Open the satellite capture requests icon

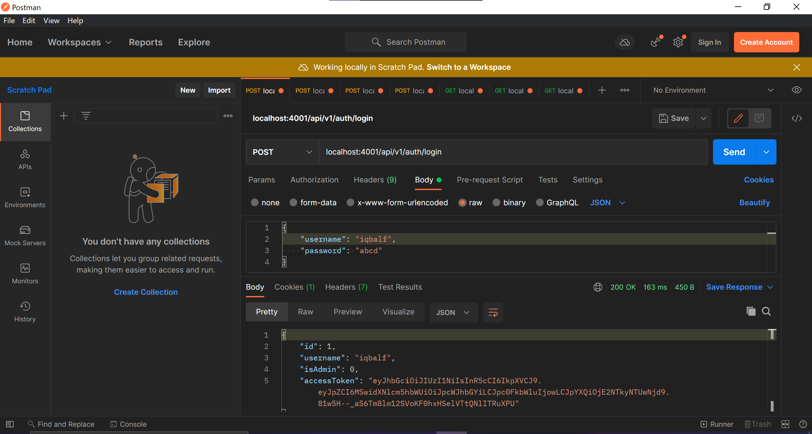tap(656, 42)
